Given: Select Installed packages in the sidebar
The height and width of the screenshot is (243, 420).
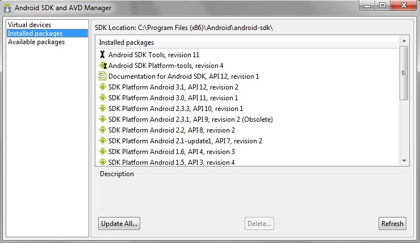Looking at the screenshot, I should (47, 33).
